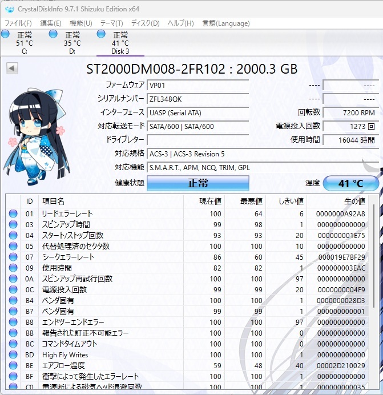Click the Shizuku character illustration

coord(37,138)
